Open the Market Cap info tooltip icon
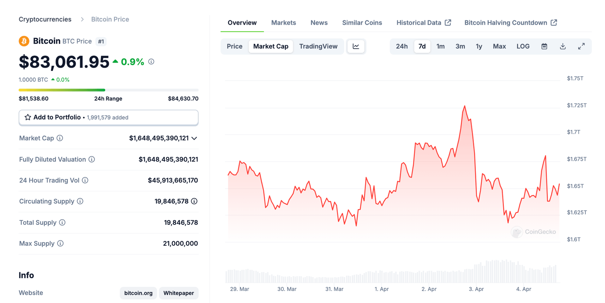605x303 pixels. pos(59,138)
